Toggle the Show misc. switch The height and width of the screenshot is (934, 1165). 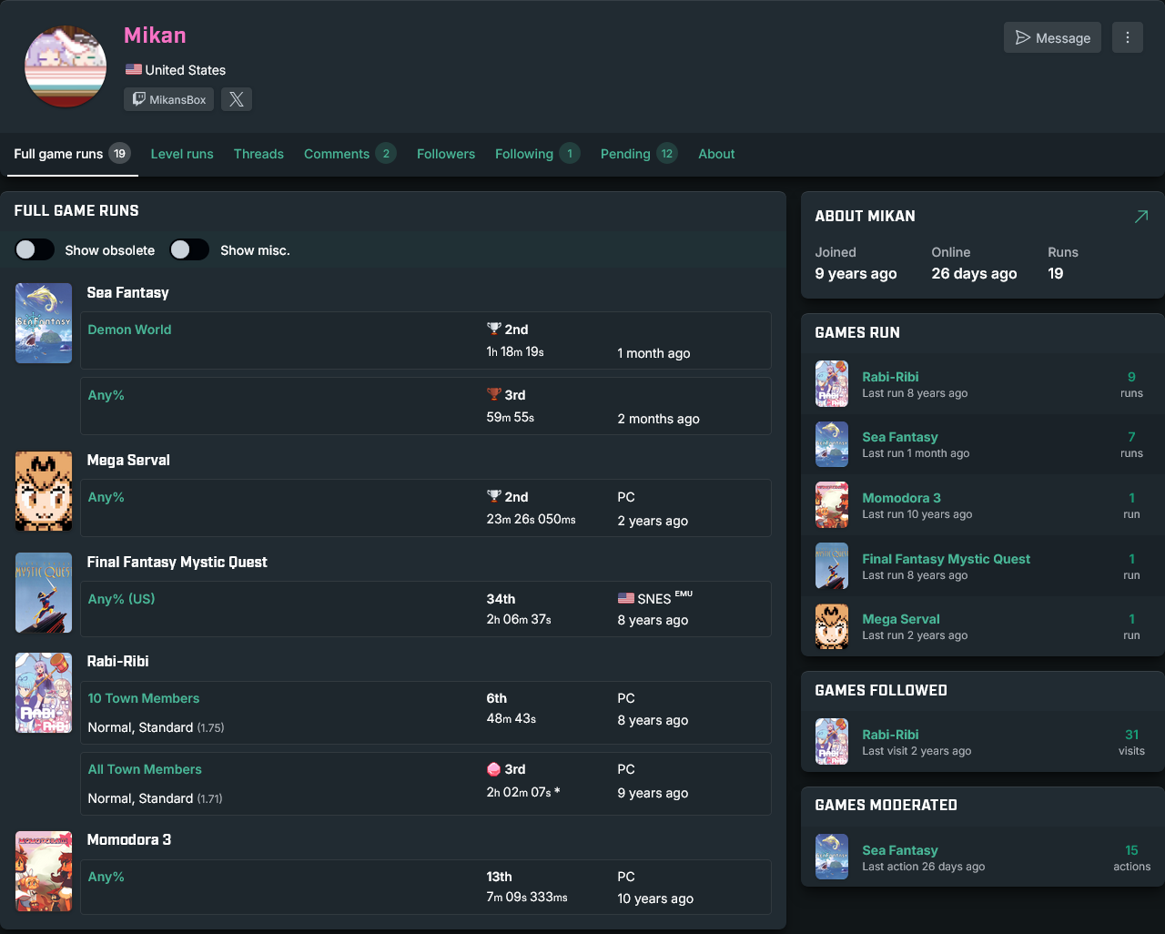click(189, 249)
